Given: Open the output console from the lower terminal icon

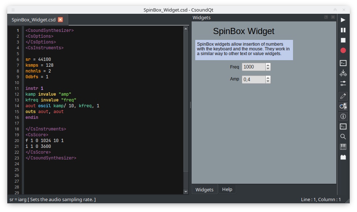Looking at the screenshot, I should point(343,126).
